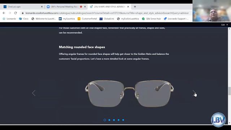Open the GlobalLink bookmark
231x130 pixels.
pyautogui.click(x=107, y=19)
